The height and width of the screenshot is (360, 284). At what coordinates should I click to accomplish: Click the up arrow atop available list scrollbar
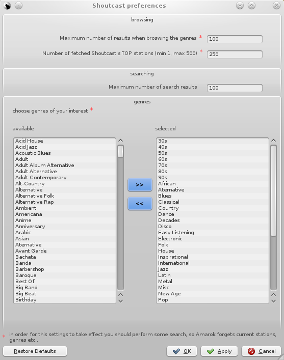click(x=120, y=141)
